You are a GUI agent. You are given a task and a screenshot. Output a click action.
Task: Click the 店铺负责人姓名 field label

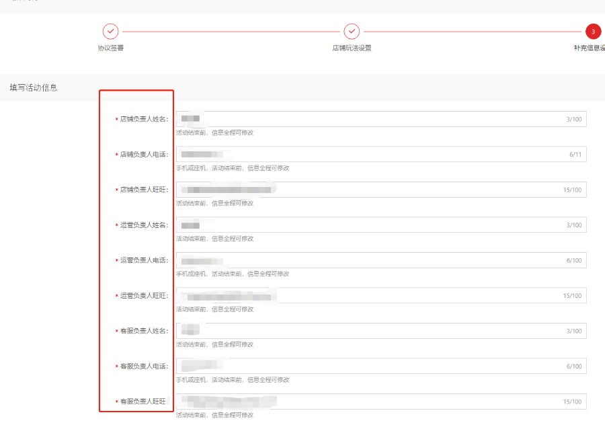(143, 119)
